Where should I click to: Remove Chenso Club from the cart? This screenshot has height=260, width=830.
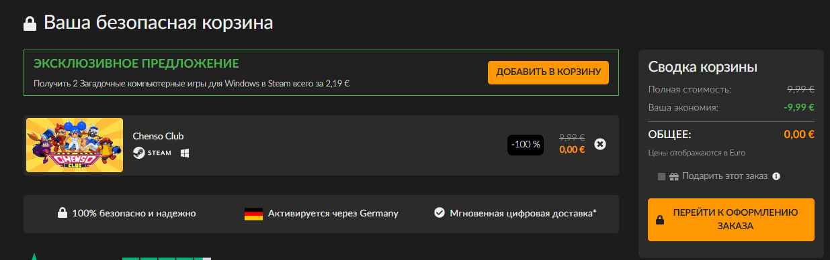[601, 144]
